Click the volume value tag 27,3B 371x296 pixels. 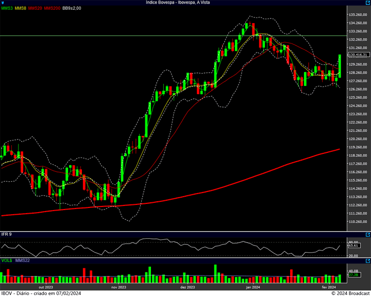click(x=353, y=275)
